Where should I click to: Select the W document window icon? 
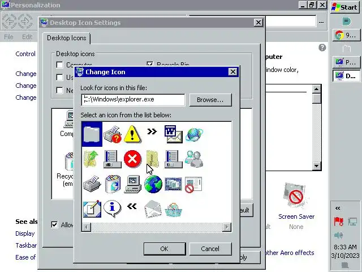click(x=174, y=134)
